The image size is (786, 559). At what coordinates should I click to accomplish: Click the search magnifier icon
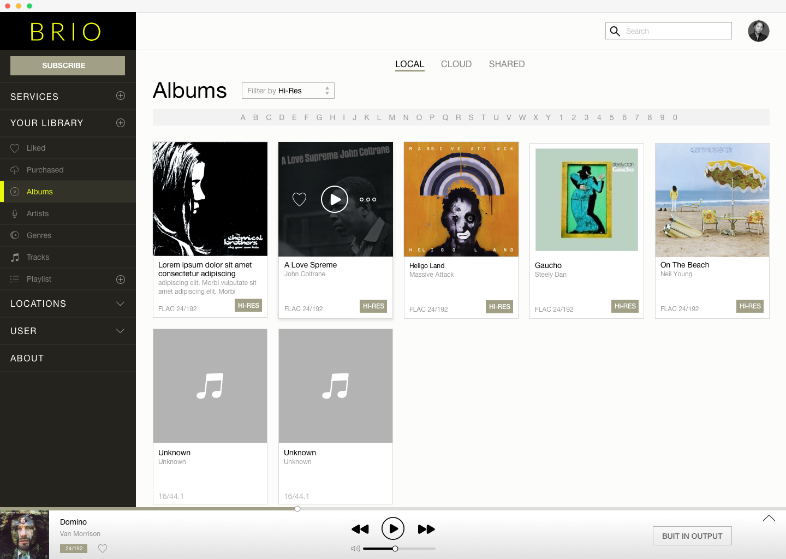tap(615, 31)
